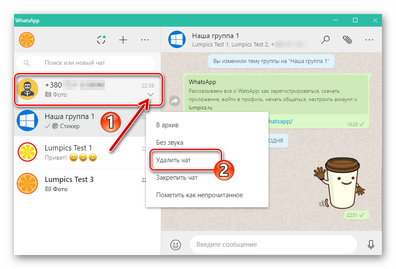Record a voice message with the microphone icon

tap(371, 245)
